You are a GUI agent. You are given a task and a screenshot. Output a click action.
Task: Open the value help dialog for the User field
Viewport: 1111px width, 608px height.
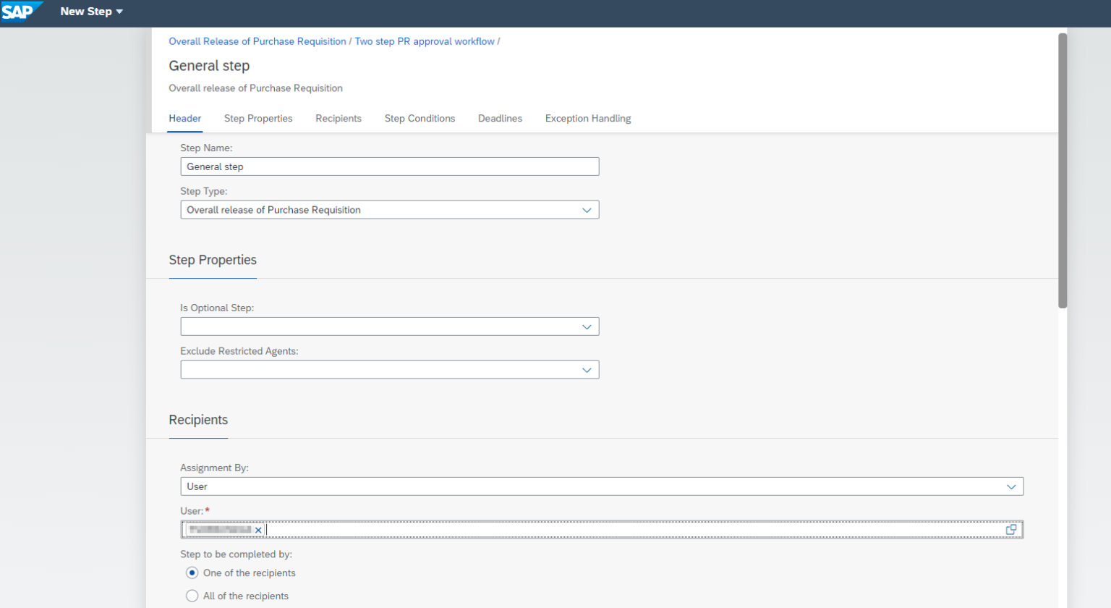(x=1010, y=529)
